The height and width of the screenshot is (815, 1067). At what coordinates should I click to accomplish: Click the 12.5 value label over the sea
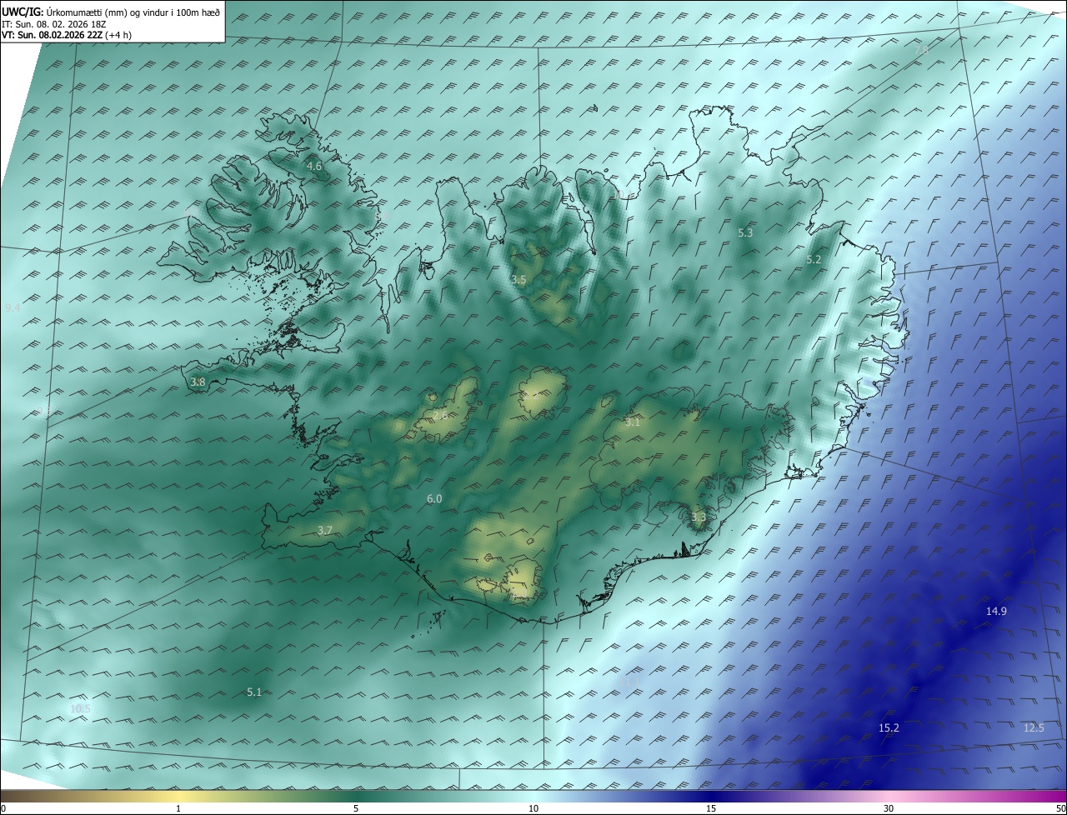pos(1034,728)
